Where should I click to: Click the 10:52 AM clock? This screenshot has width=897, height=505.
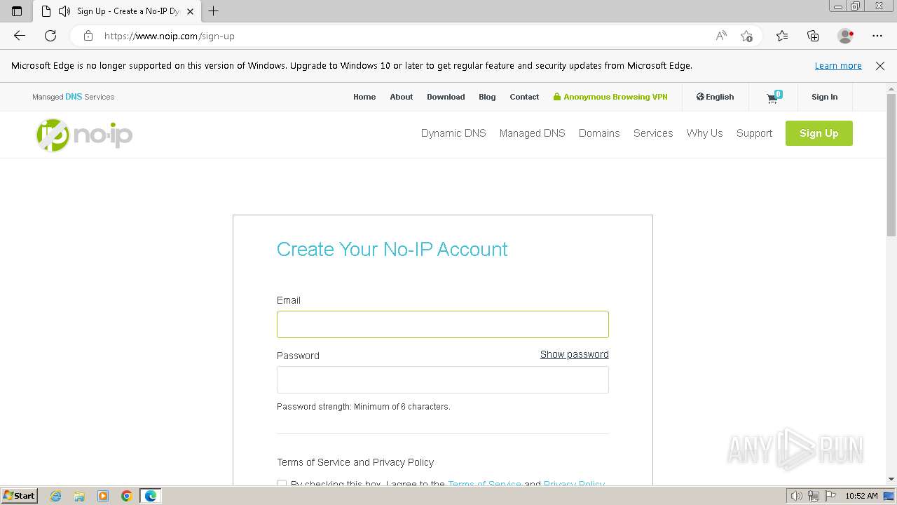point(861,496)
